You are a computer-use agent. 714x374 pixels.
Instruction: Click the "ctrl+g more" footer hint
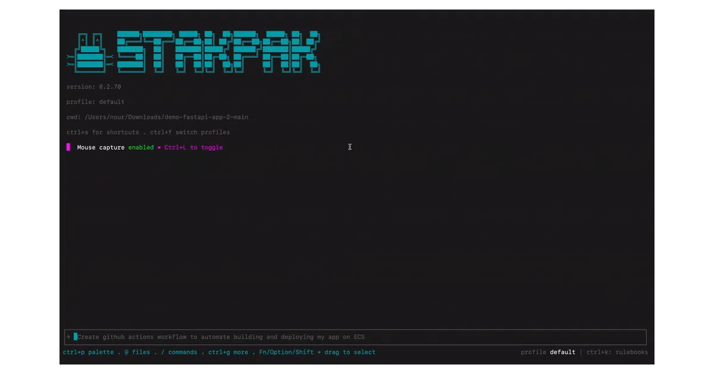tap(228, 352)
